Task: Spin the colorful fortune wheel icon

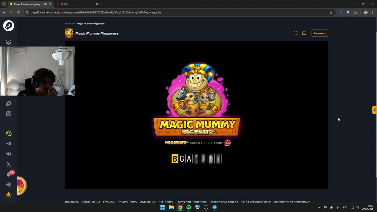Action: point(21,185)
